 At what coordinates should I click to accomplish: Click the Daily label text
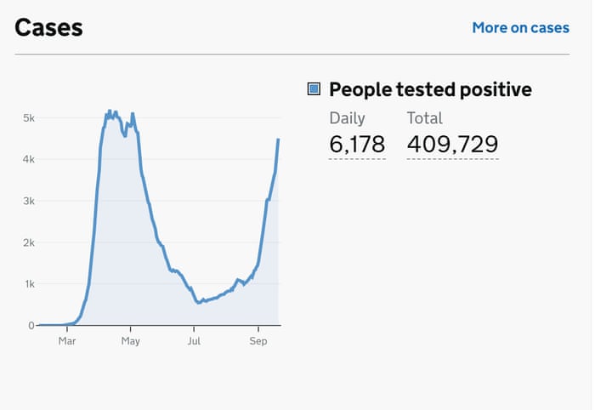pyautogui.click(x=347, y=118)
